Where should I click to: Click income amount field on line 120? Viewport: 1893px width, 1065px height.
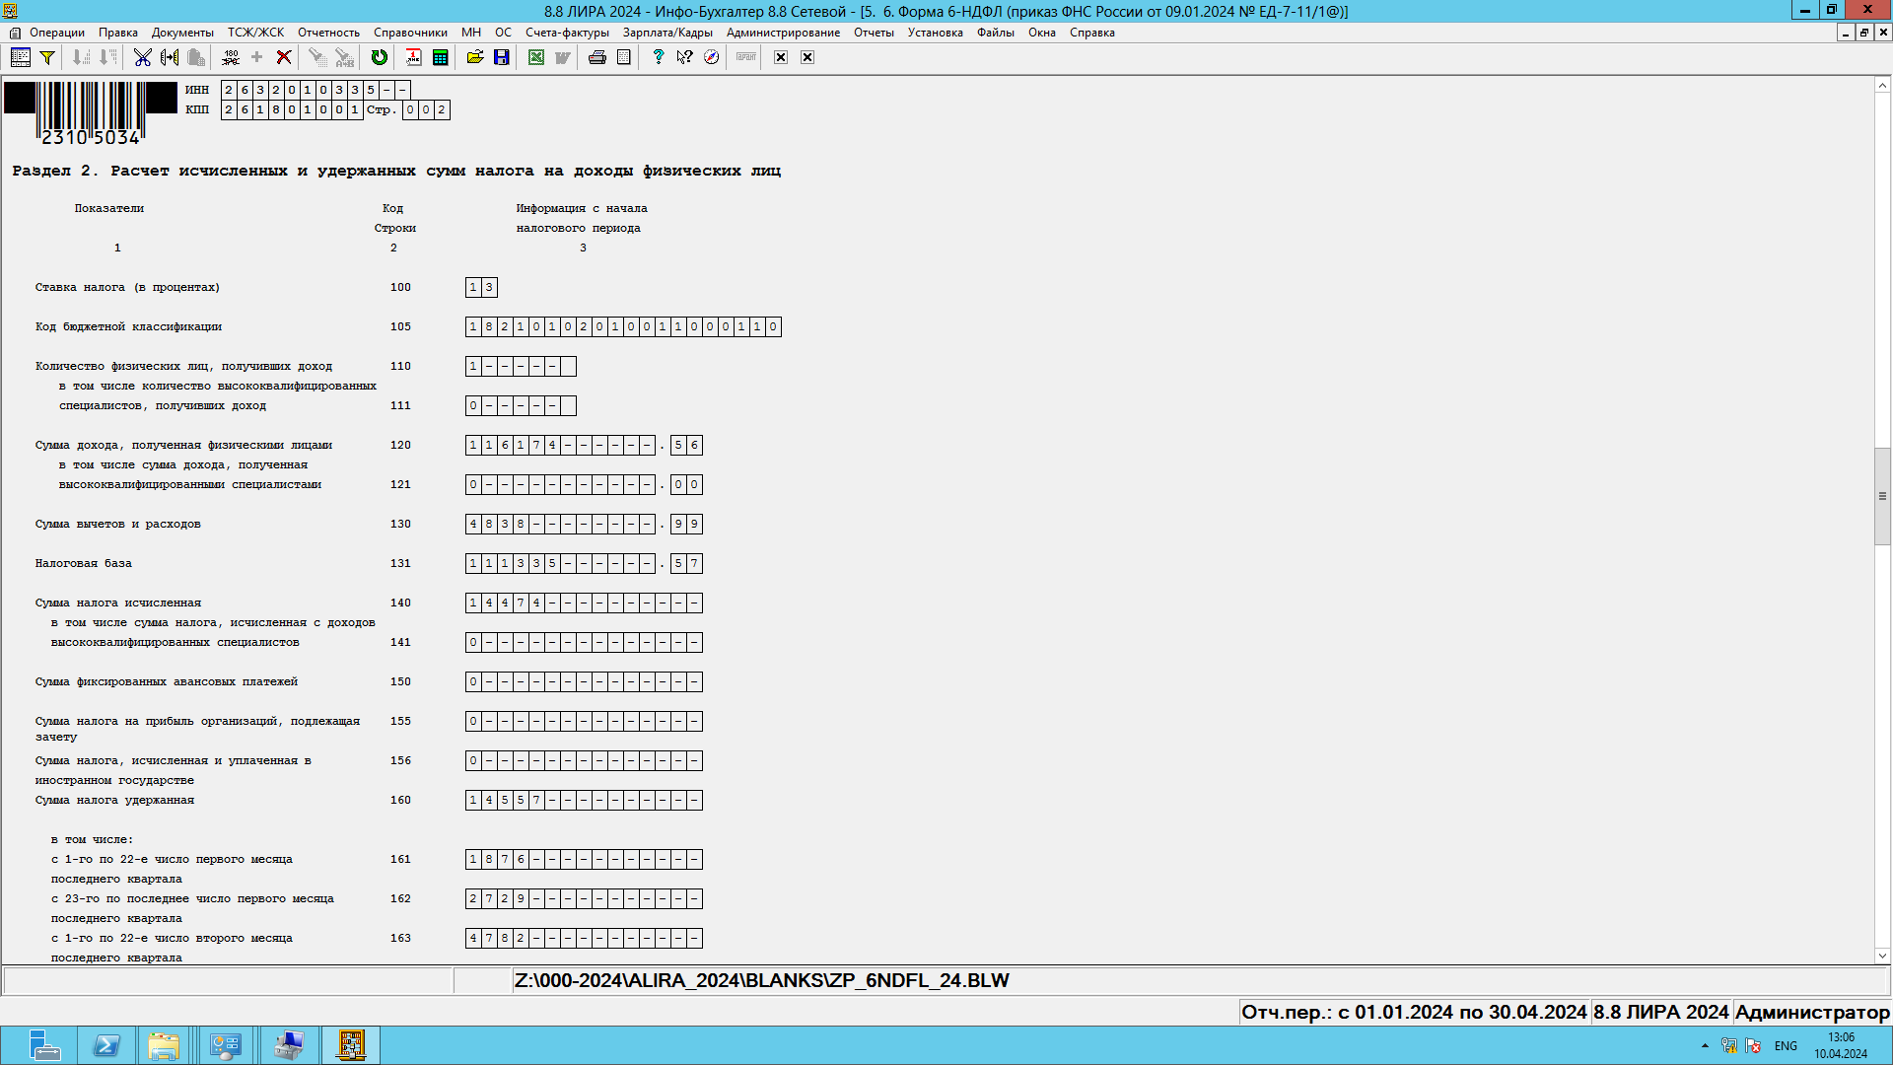[x=559, y=445]
